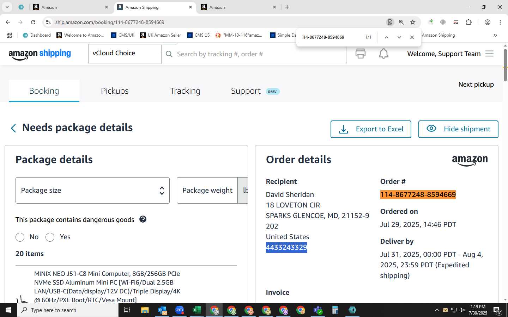
Task: Switch to Pickups tab
Action: 115,91
